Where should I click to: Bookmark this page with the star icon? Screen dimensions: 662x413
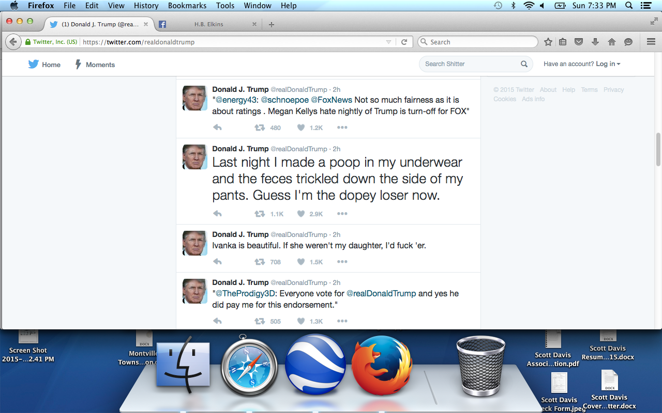548,42
